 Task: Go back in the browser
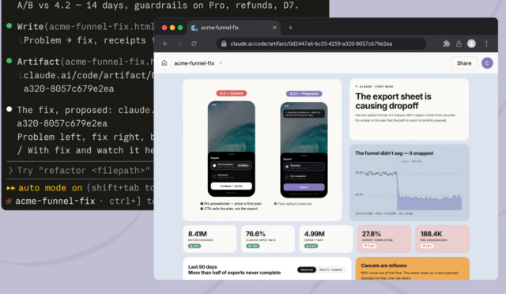click(x=165, y=43)
